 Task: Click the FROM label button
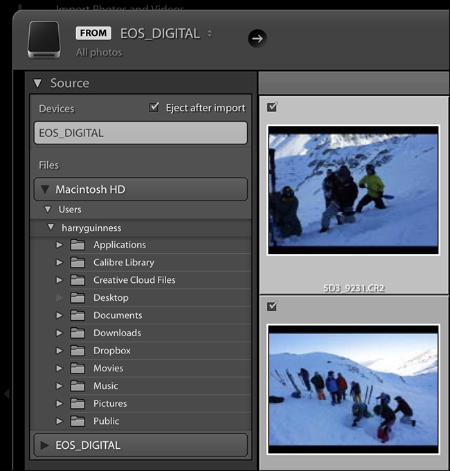[93, 33]
